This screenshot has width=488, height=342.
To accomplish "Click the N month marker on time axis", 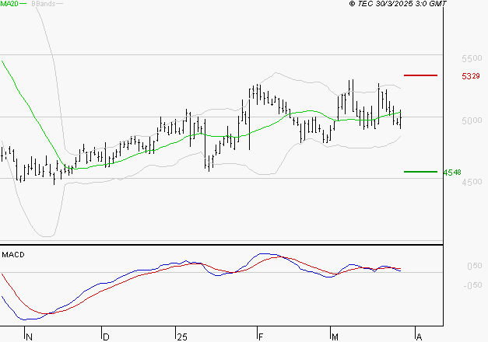I will 29,337.
